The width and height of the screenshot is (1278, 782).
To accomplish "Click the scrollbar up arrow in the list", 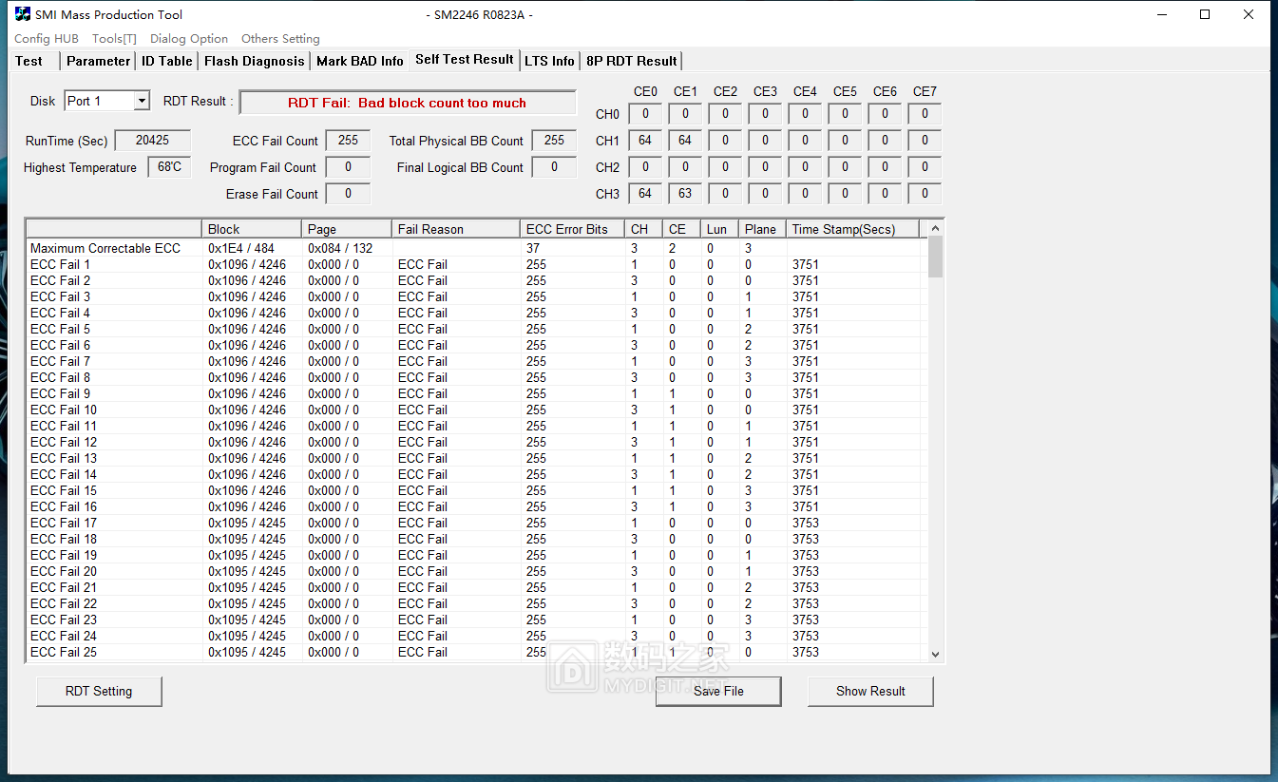I will (x=935, y=228).
